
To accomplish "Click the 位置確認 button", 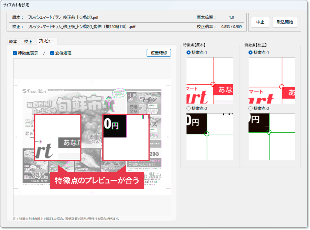I will pos(159,53).
